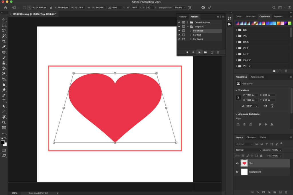Screen dimensions: 293x195
Task: Expand the ピンク gradient folder
Action: pos(236,48)
